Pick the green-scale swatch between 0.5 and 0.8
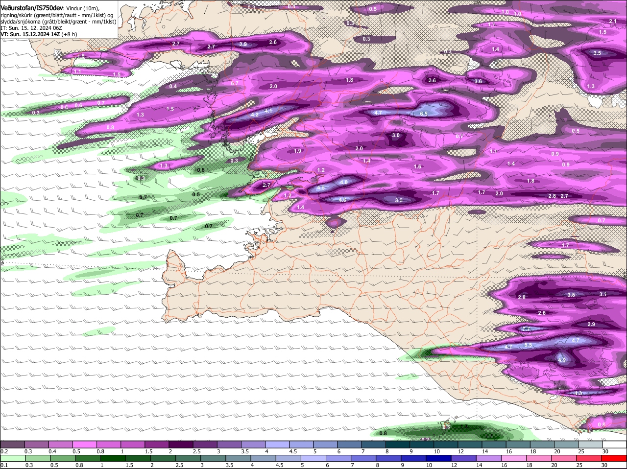627x469 pixels. (64, 459)
